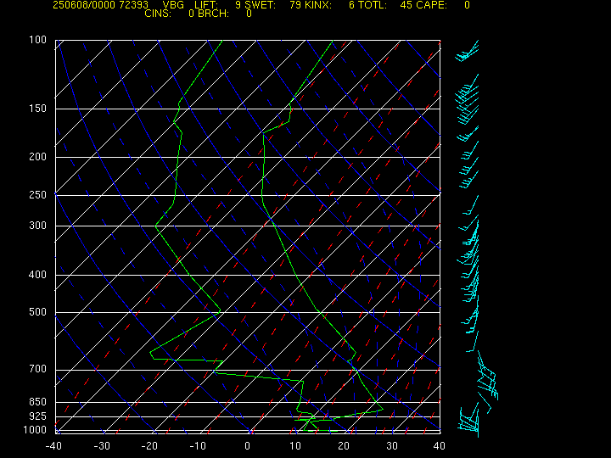Click the 40 temperature axis label

[x=440, y=446]
